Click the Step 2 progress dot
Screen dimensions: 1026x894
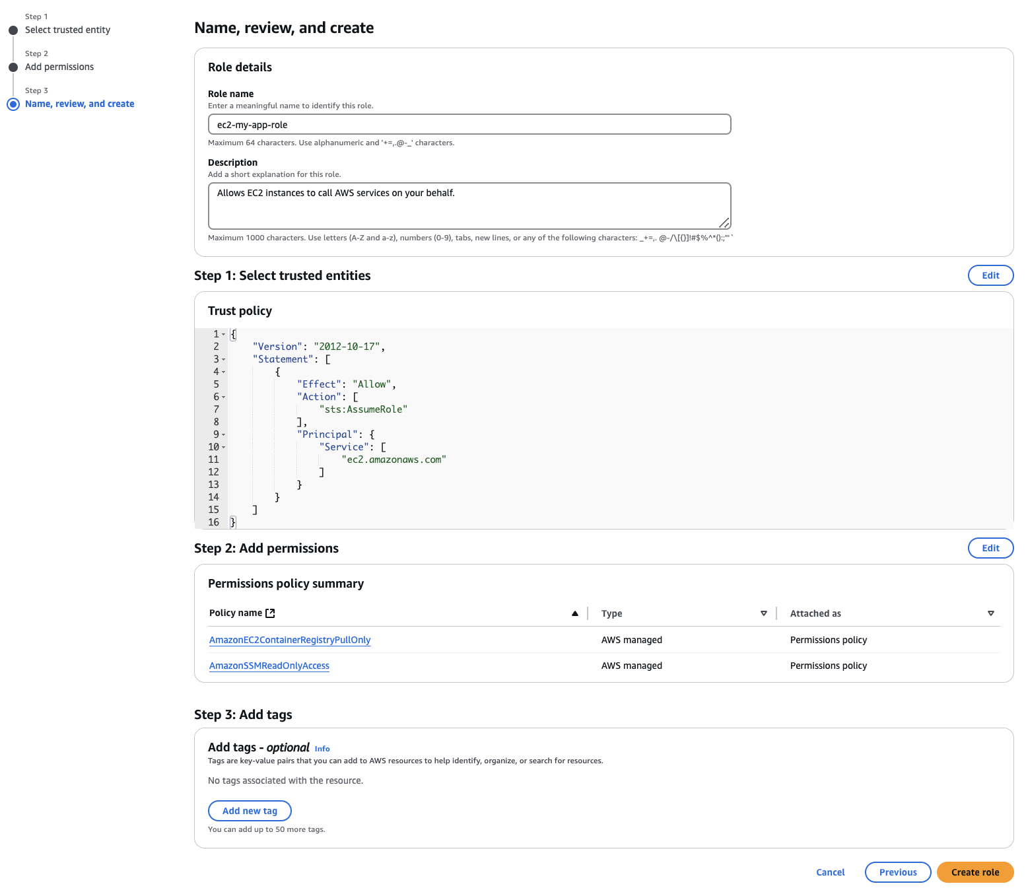pyautogui.click(x=13, y=67)
